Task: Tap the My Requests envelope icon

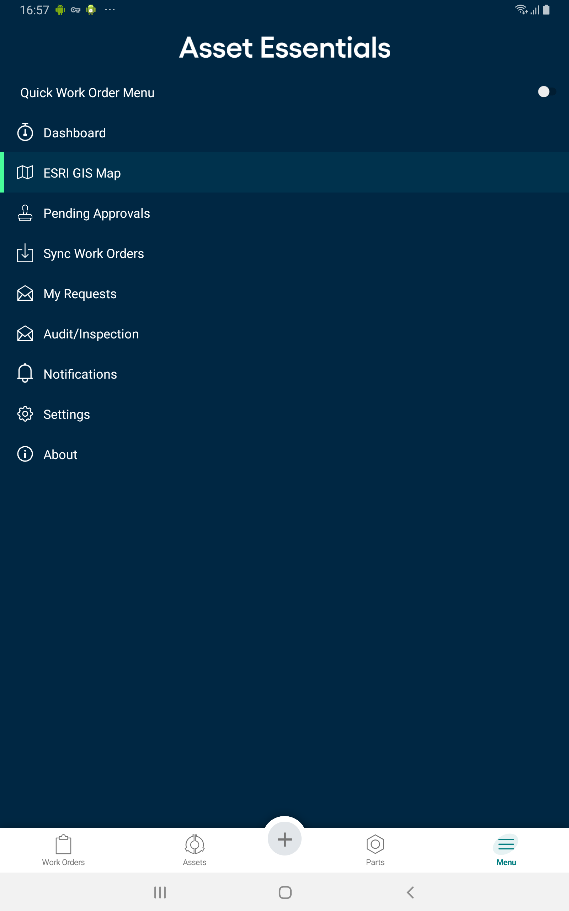Action: pyautogui.click(x=25, y=293)
